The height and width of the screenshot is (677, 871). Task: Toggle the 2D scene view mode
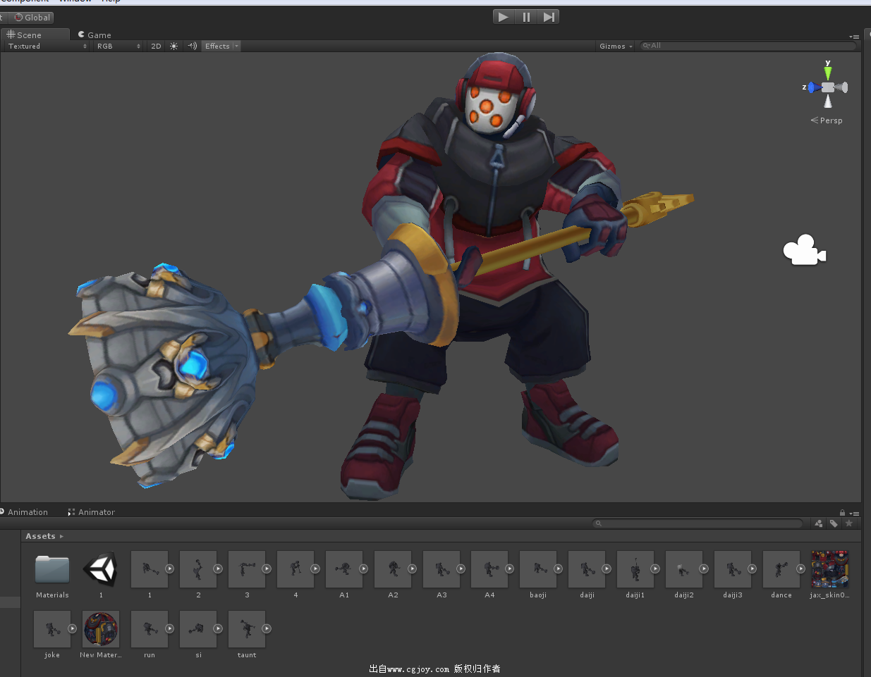point(156,46)
